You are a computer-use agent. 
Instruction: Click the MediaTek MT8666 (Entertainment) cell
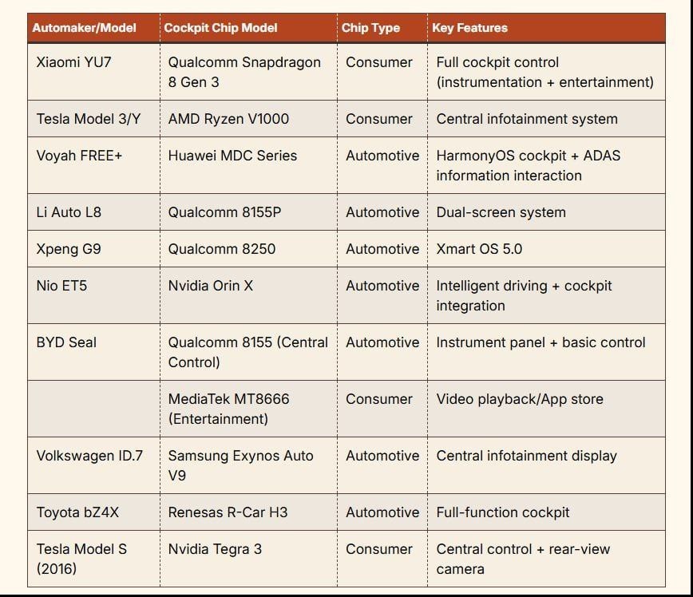[248, 409]
